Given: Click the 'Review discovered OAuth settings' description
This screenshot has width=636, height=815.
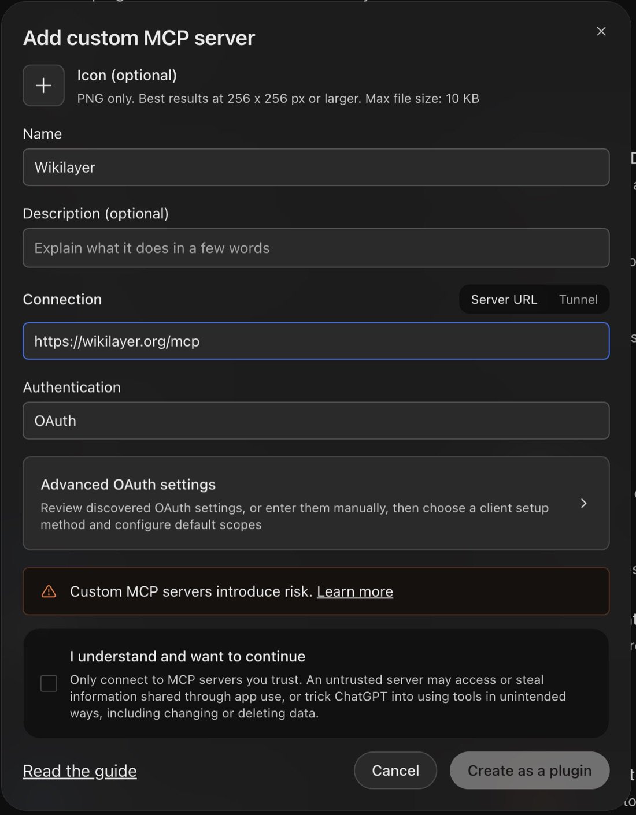Looking at the screenshot, I should (x=294, y=516).
